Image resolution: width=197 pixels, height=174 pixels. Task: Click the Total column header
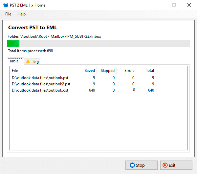tap(146, 71)
